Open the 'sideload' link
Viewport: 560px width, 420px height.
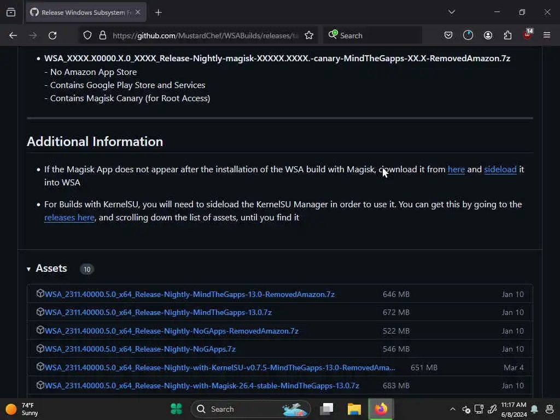click(500, 170)
